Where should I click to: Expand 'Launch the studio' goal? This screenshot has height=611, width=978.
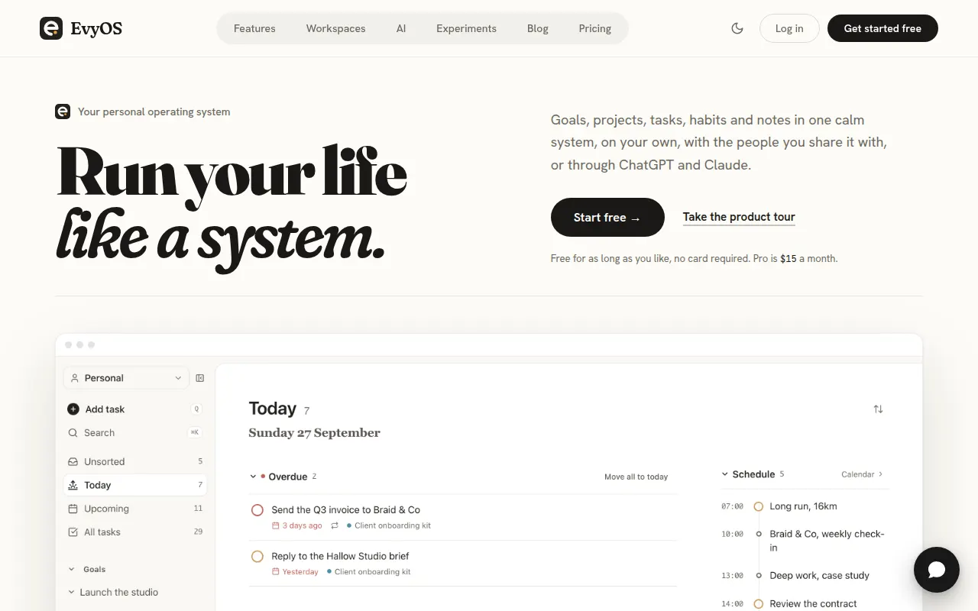72,593
